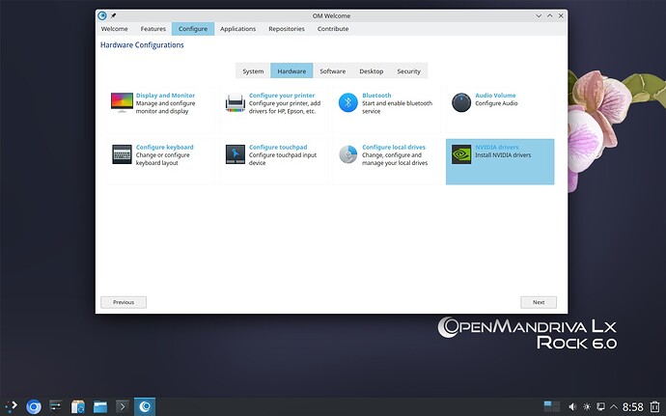Open the Repositories tab

(287, 29)
